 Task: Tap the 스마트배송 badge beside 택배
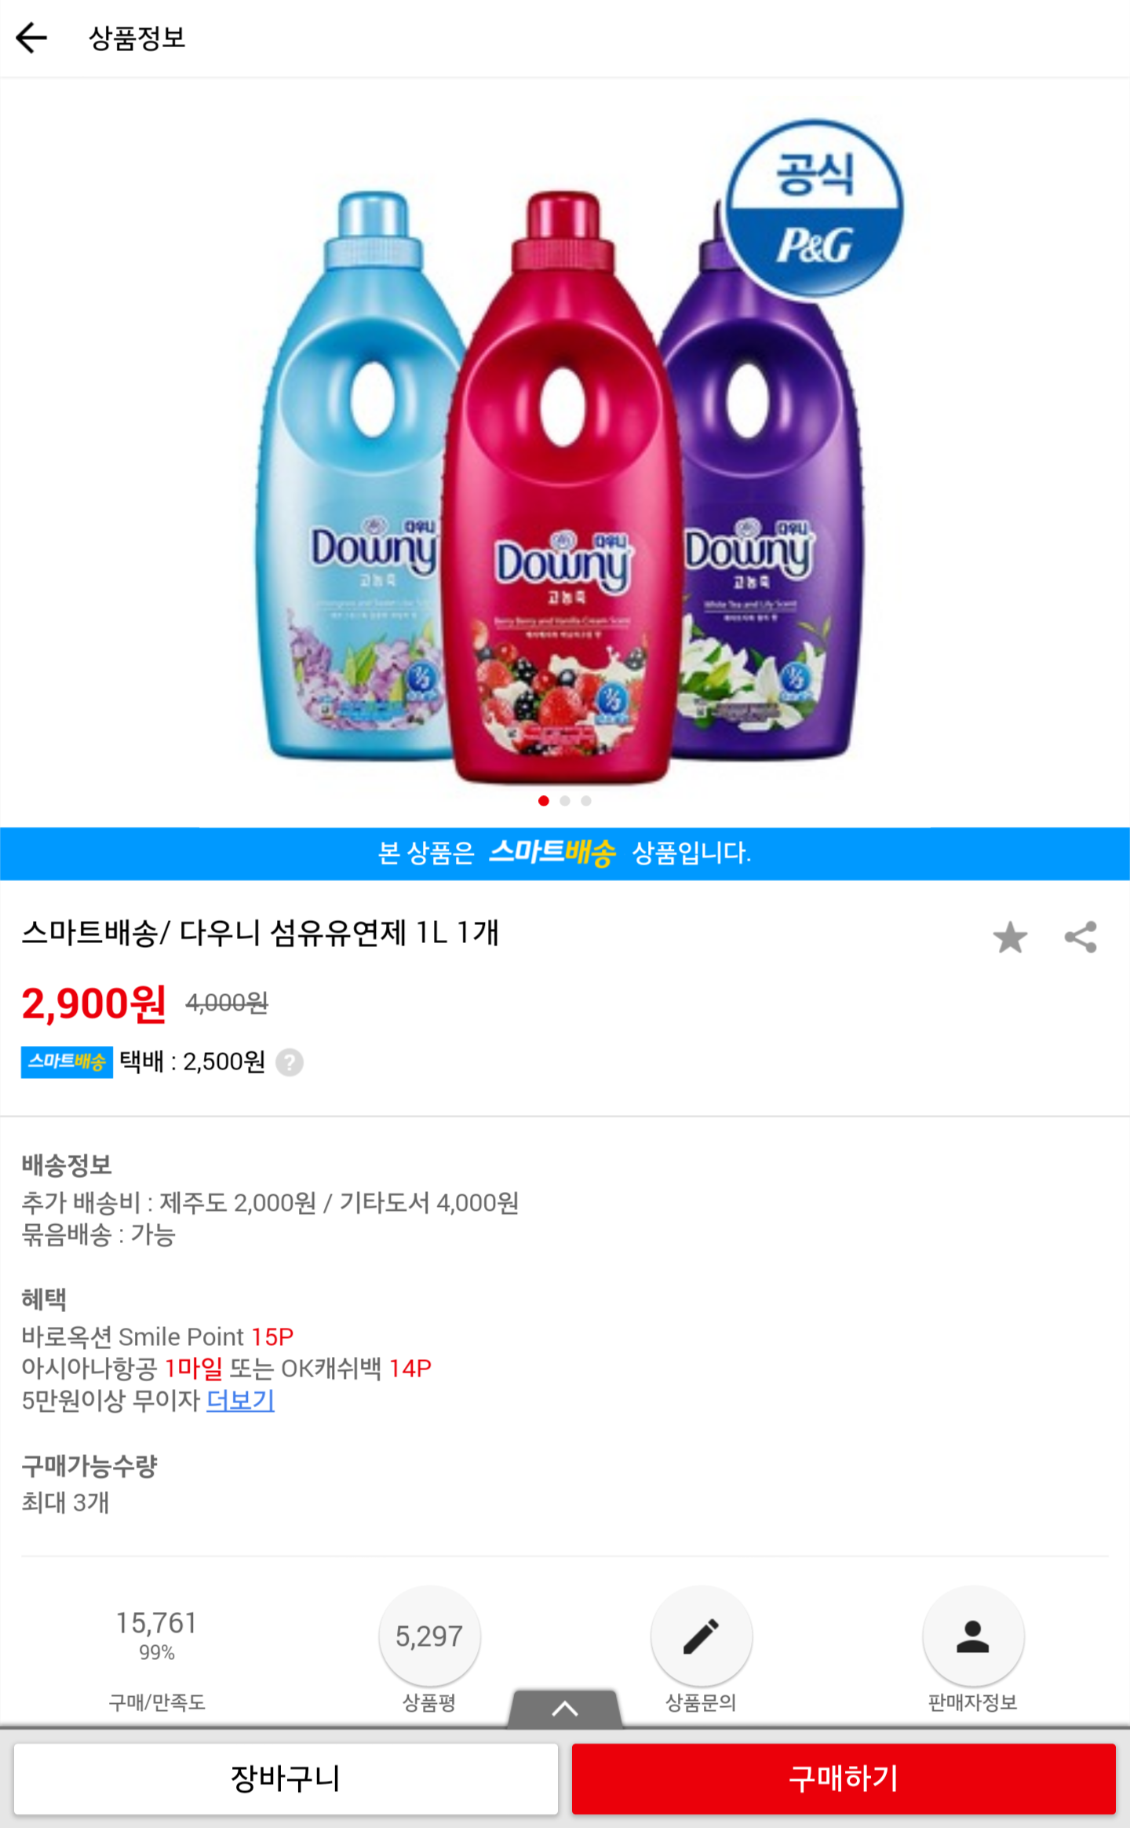click(67, 1062)
